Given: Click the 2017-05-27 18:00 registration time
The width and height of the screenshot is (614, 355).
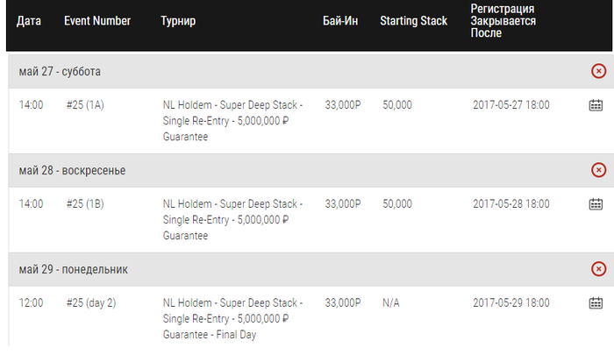Looking at the screenshot, I should pos(510,105).
